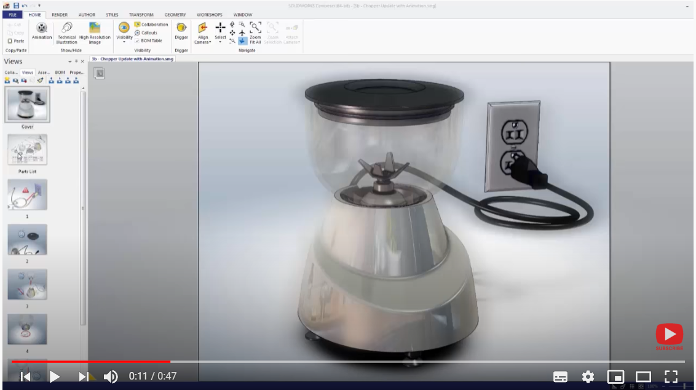696x390 pixels.
Task: Switch to the STYLES ribbon tab
Action: [112, 15]
